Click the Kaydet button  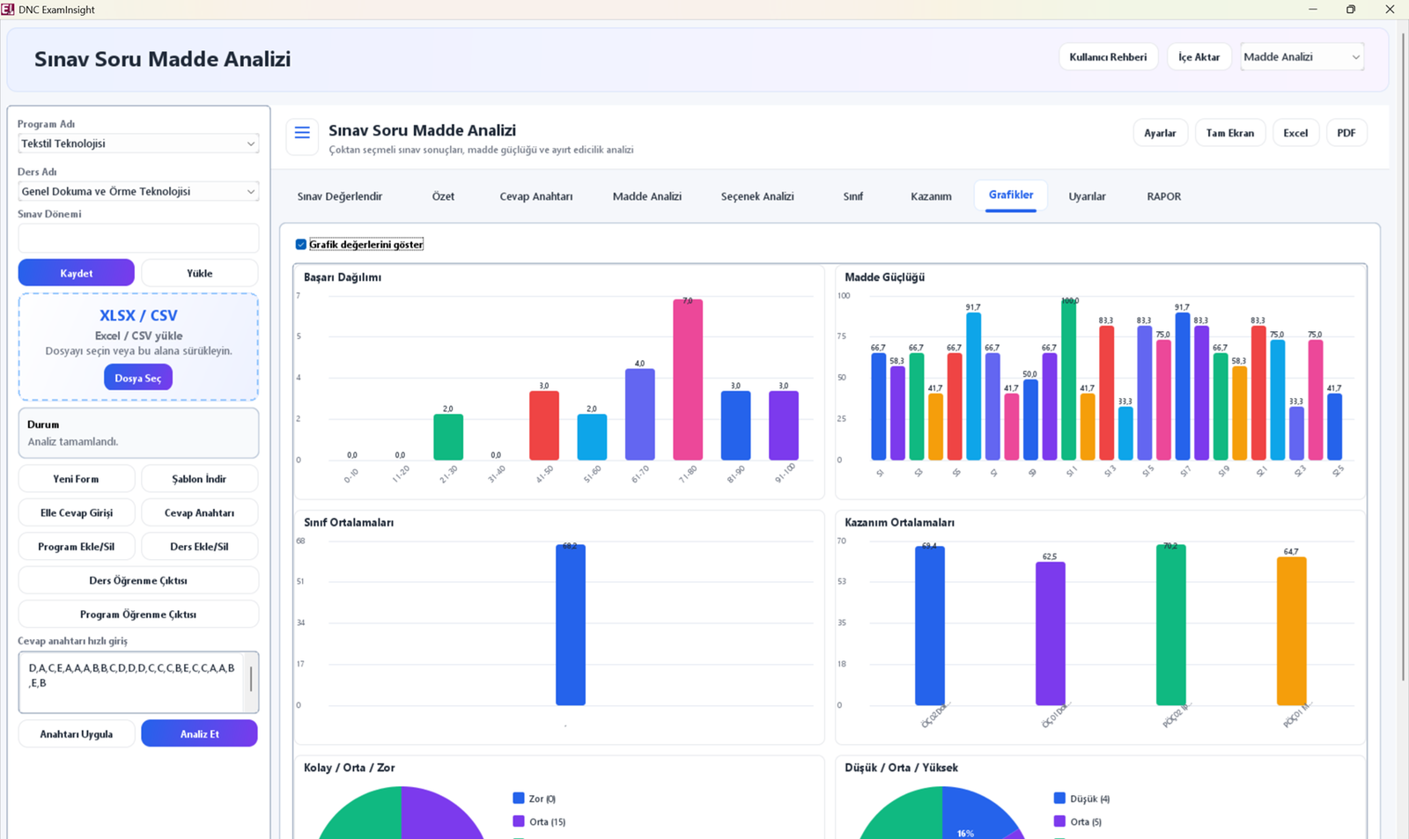point(77,273)
